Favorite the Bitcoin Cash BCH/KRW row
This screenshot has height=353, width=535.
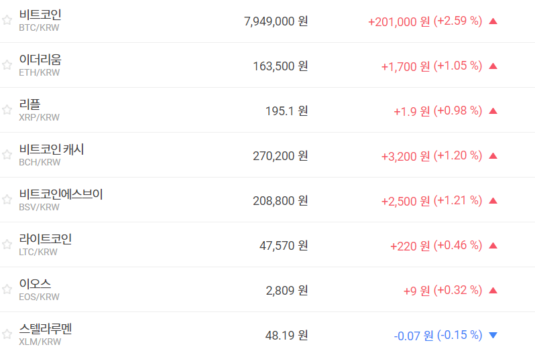click(x=7, y=155)
